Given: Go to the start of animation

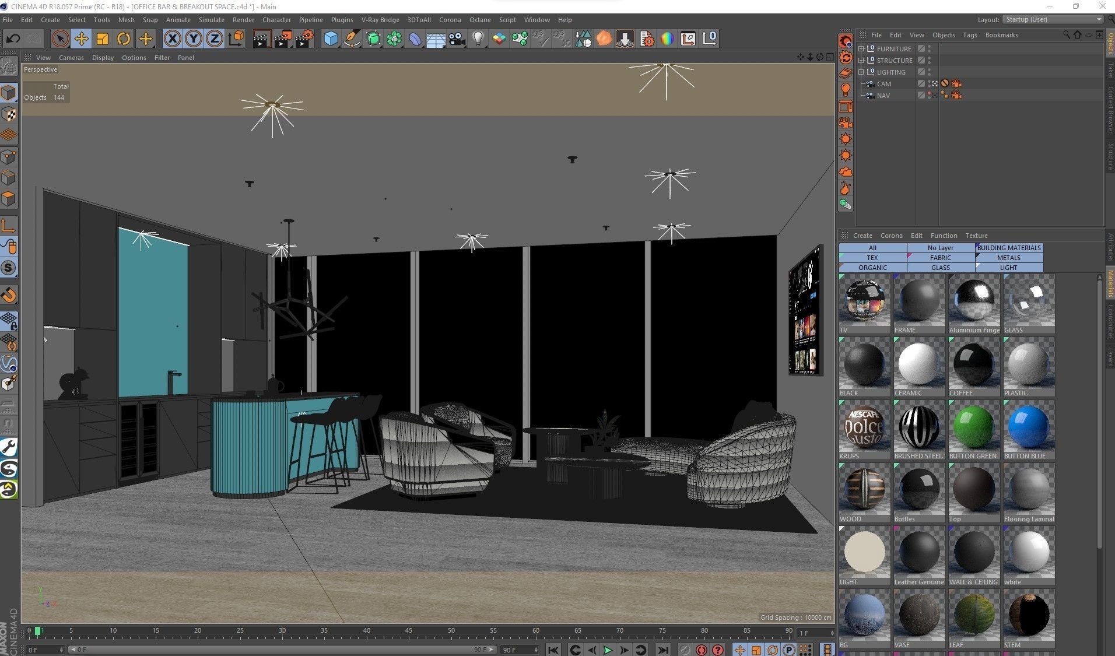Looking at the screenshot, I should 553,650.
